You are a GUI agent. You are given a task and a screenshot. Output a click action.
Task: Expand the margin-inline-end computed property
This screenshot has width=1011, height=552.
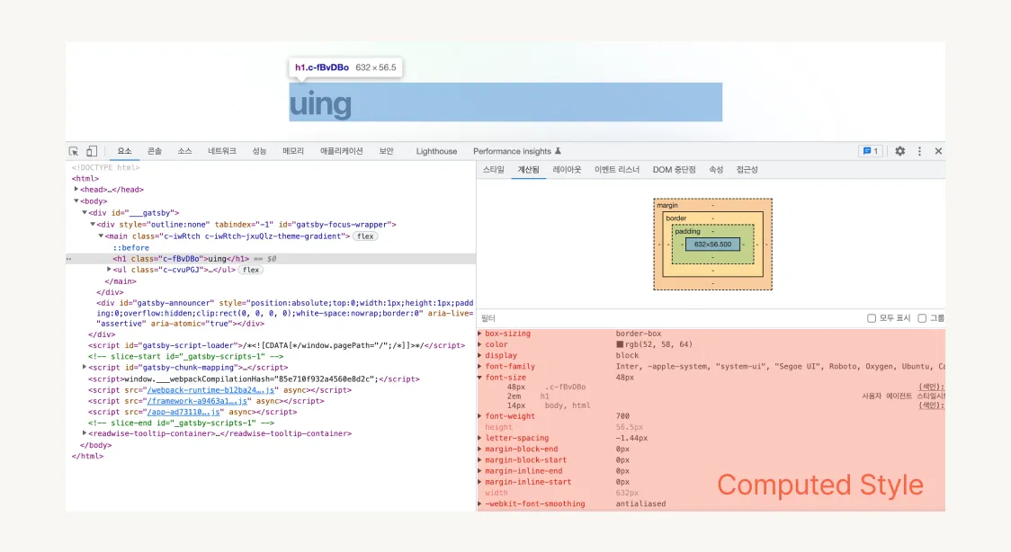pyautogui.click(x=479, y=471)
